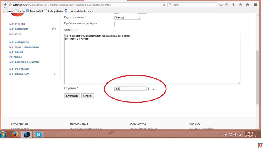Open the Яндекс bookmark in toolbar
Image resolution: width=263 pixels, height=148 pixels.
click(x=8, y=11)
